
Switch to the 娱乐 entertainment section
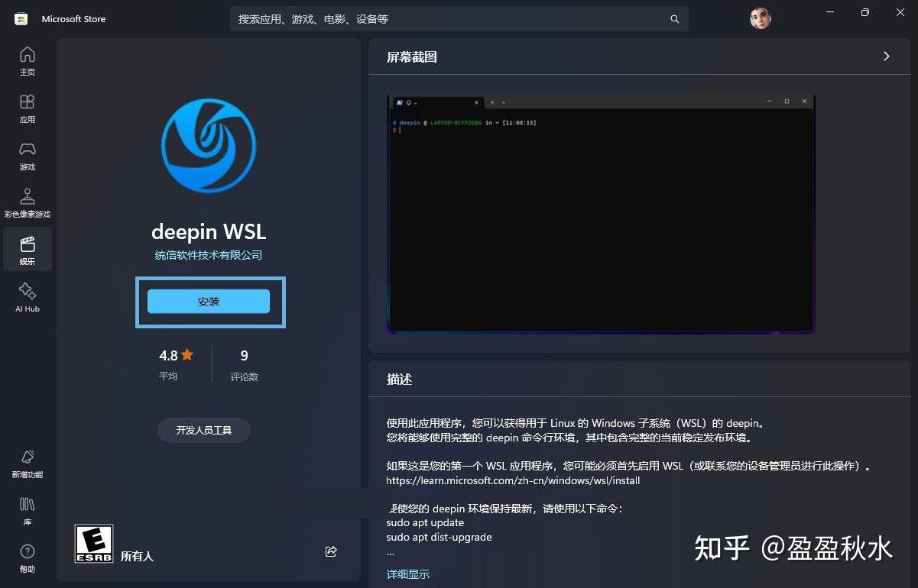28,249
